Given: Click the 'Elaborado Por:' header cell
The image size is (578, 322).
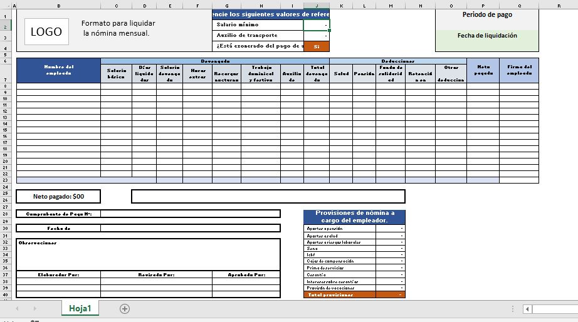Looking at the screenshot, I should (58, 275).
